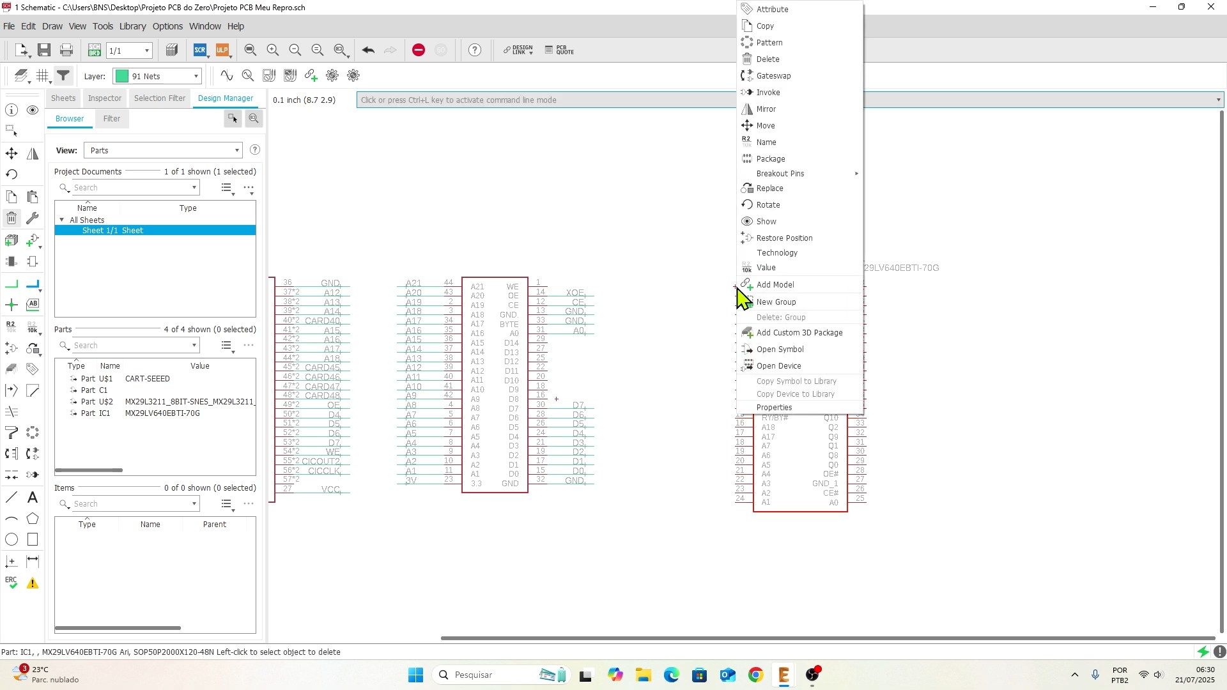
Task: Click the horizontal scrollbar of schematic canvas
Action: click(828, 638)
